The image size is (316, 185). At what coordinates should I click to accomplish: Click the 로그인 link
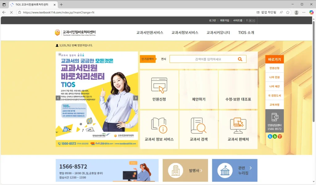(x=212, y=21)
